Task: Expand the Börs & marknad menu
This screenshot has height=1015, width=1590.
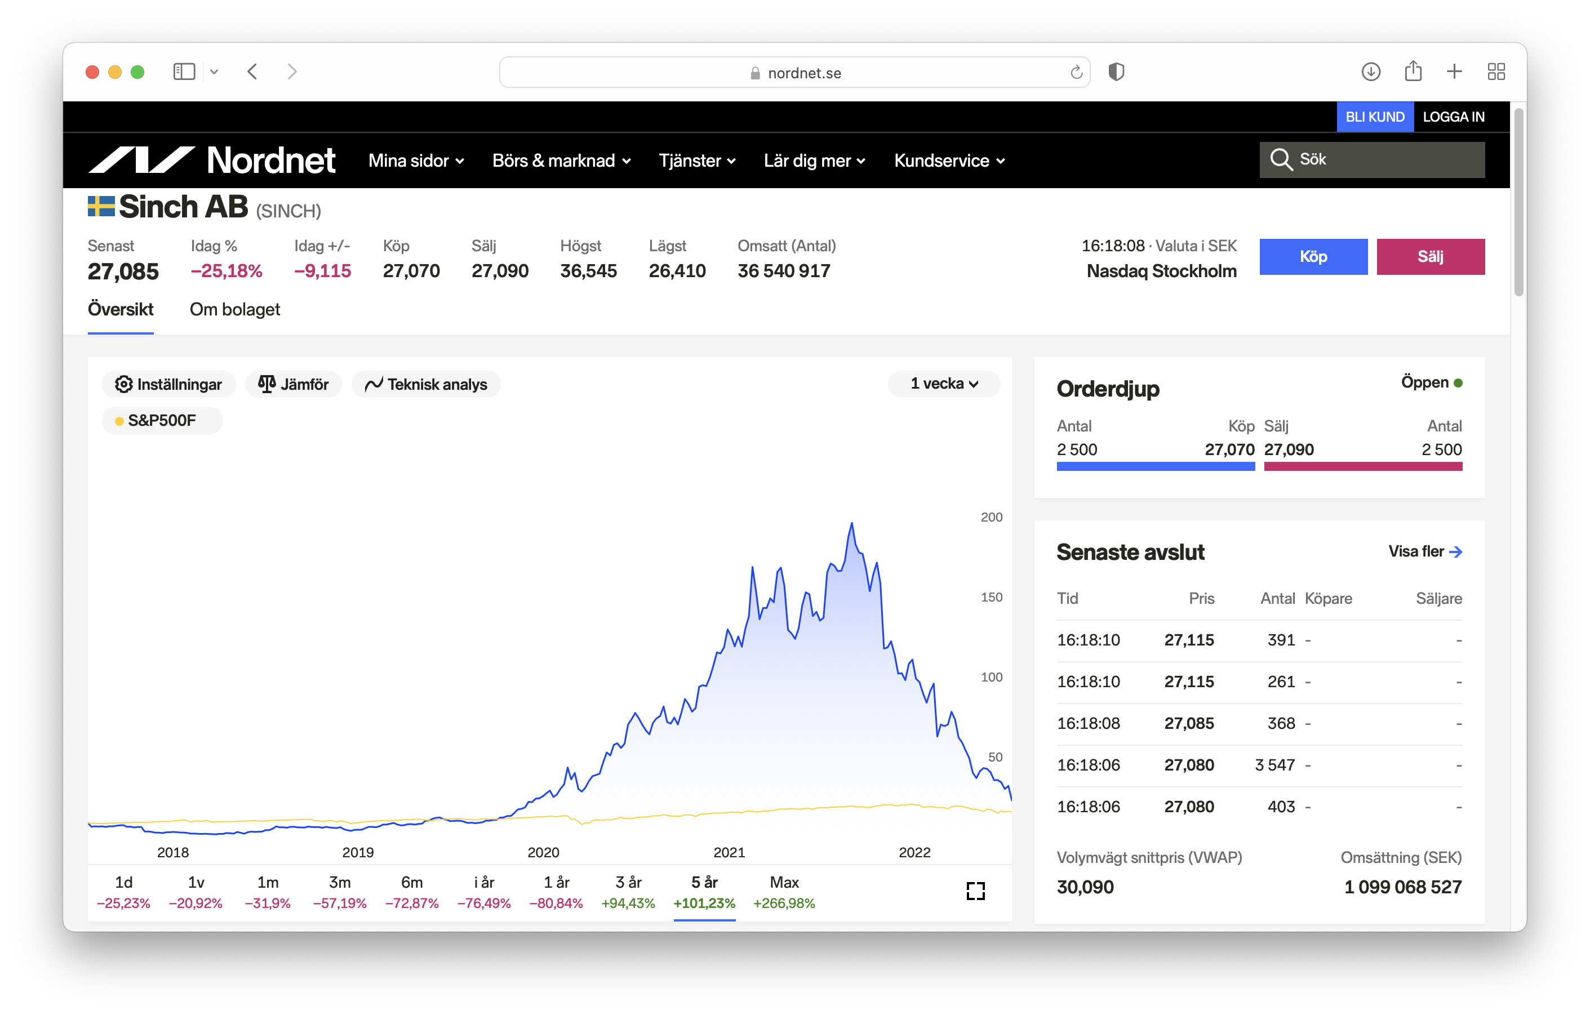Action: 561,161
